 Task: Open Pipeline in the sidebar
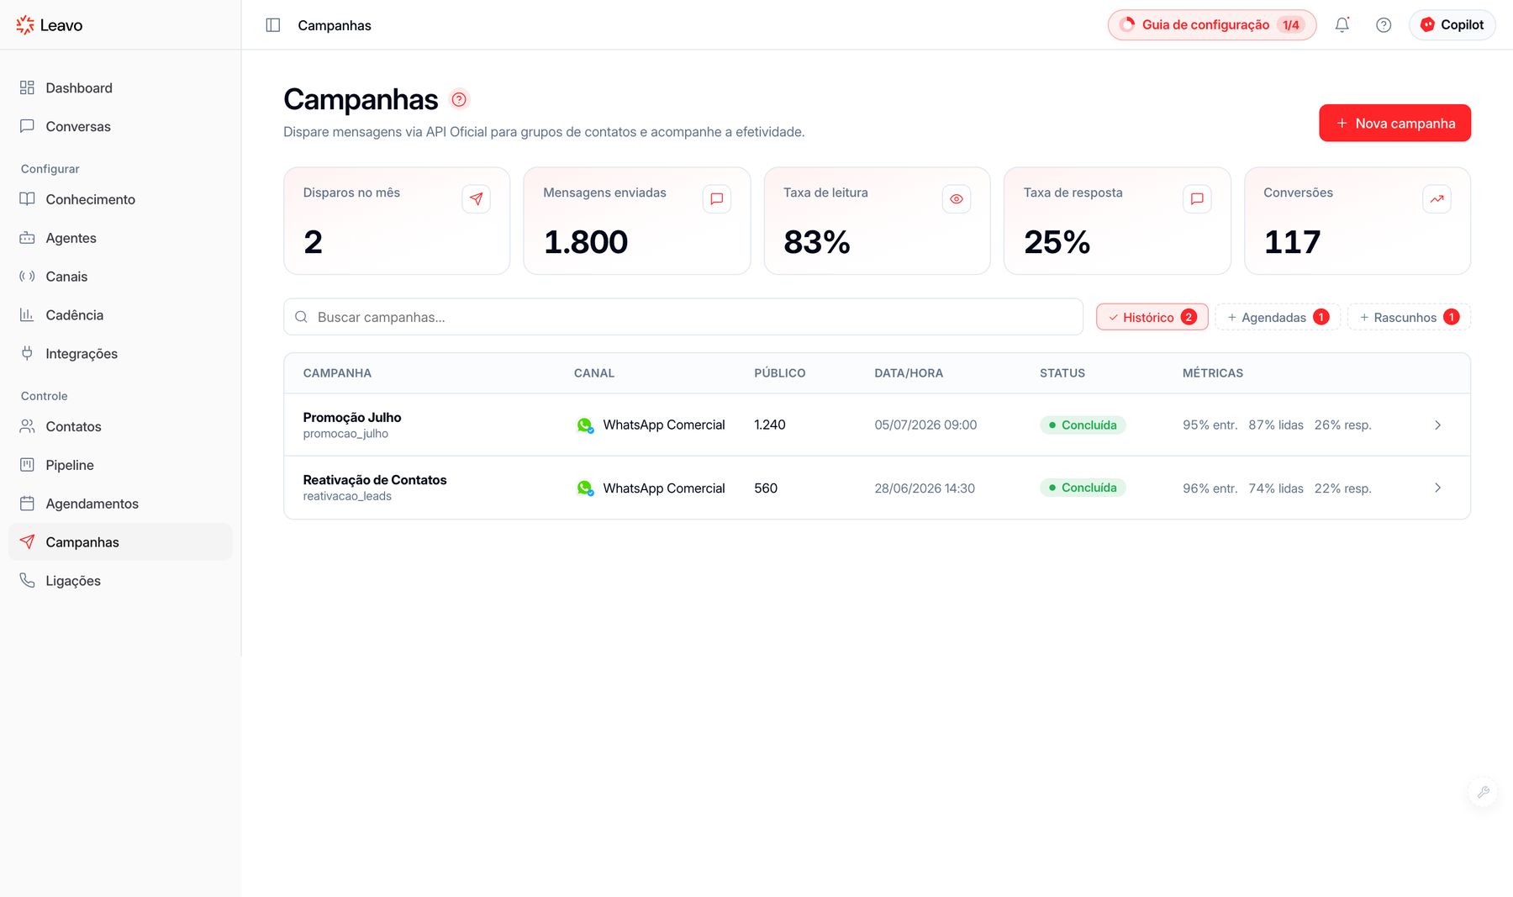[120, 465]
